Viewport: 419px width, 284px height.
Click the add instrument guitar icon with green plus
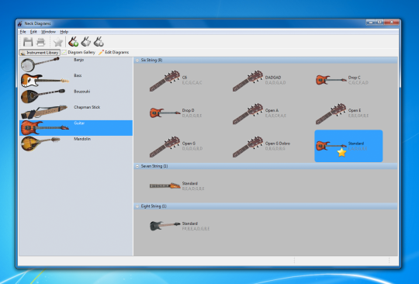click(x=73, y=42)
